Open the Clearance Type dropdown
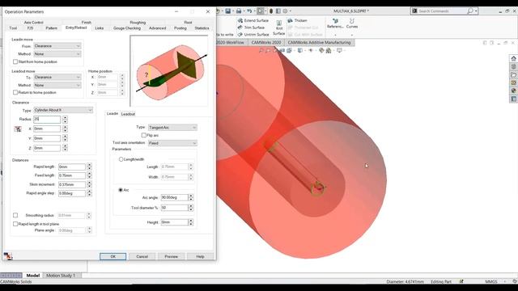 pyautogui.click(x=63, y=110)
